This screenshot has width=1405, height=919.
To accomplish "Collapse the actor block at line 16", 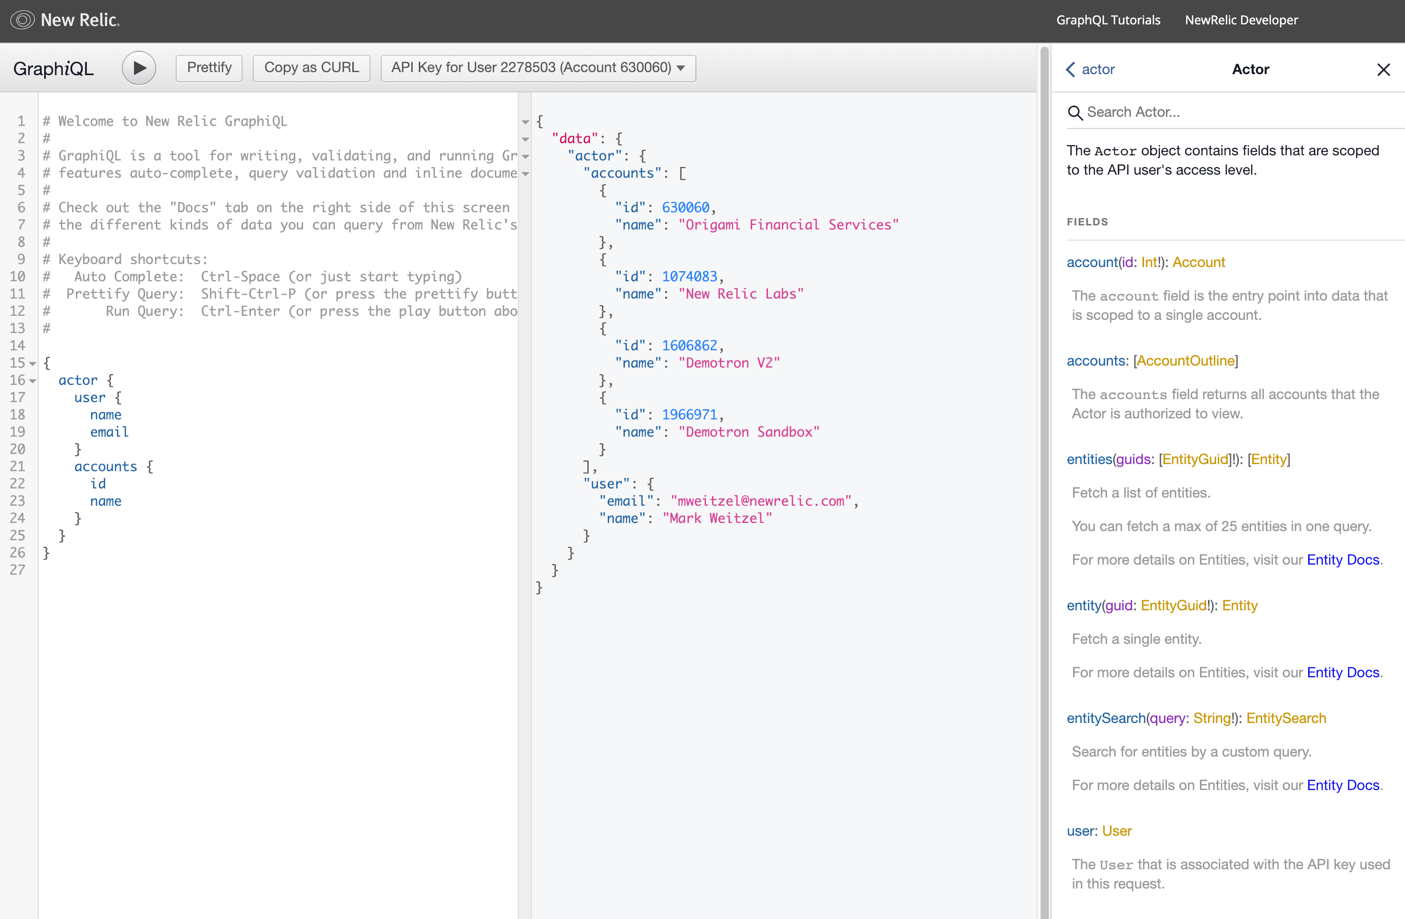I will [x=33, y=381].
